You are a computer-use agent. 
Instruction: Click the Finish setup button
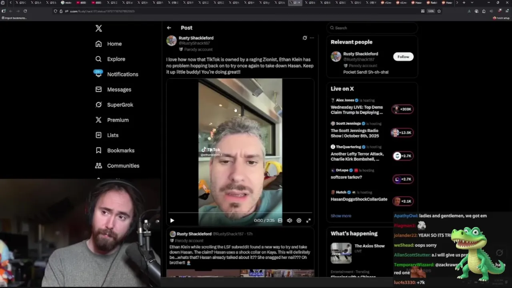coord(501,18)
